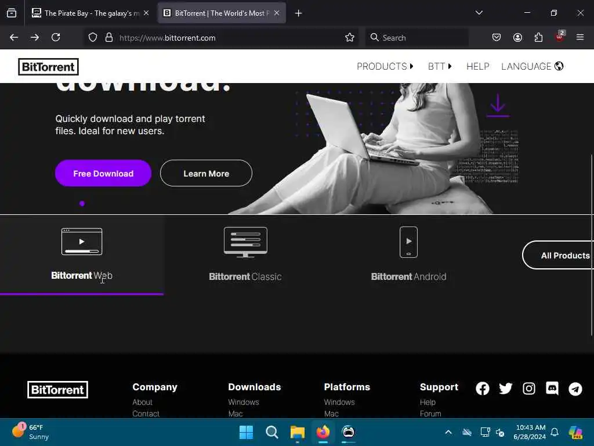Open File Explorer from taskbar
The image size is (594, 446).
tap(298, 432)
